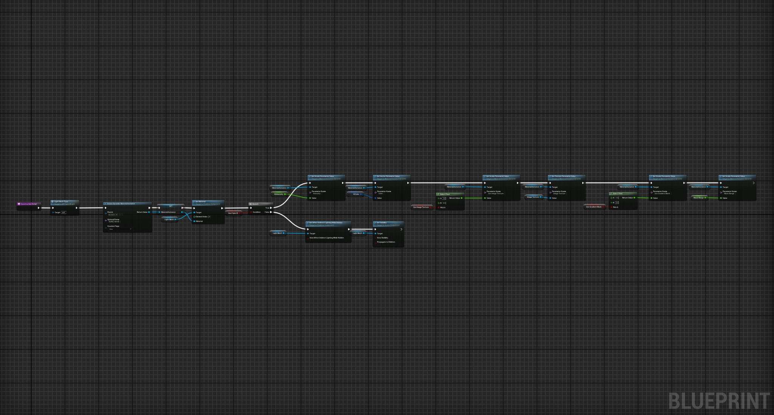Click the Set Material node header
774x415 pixels.
(x=208, y=202)
